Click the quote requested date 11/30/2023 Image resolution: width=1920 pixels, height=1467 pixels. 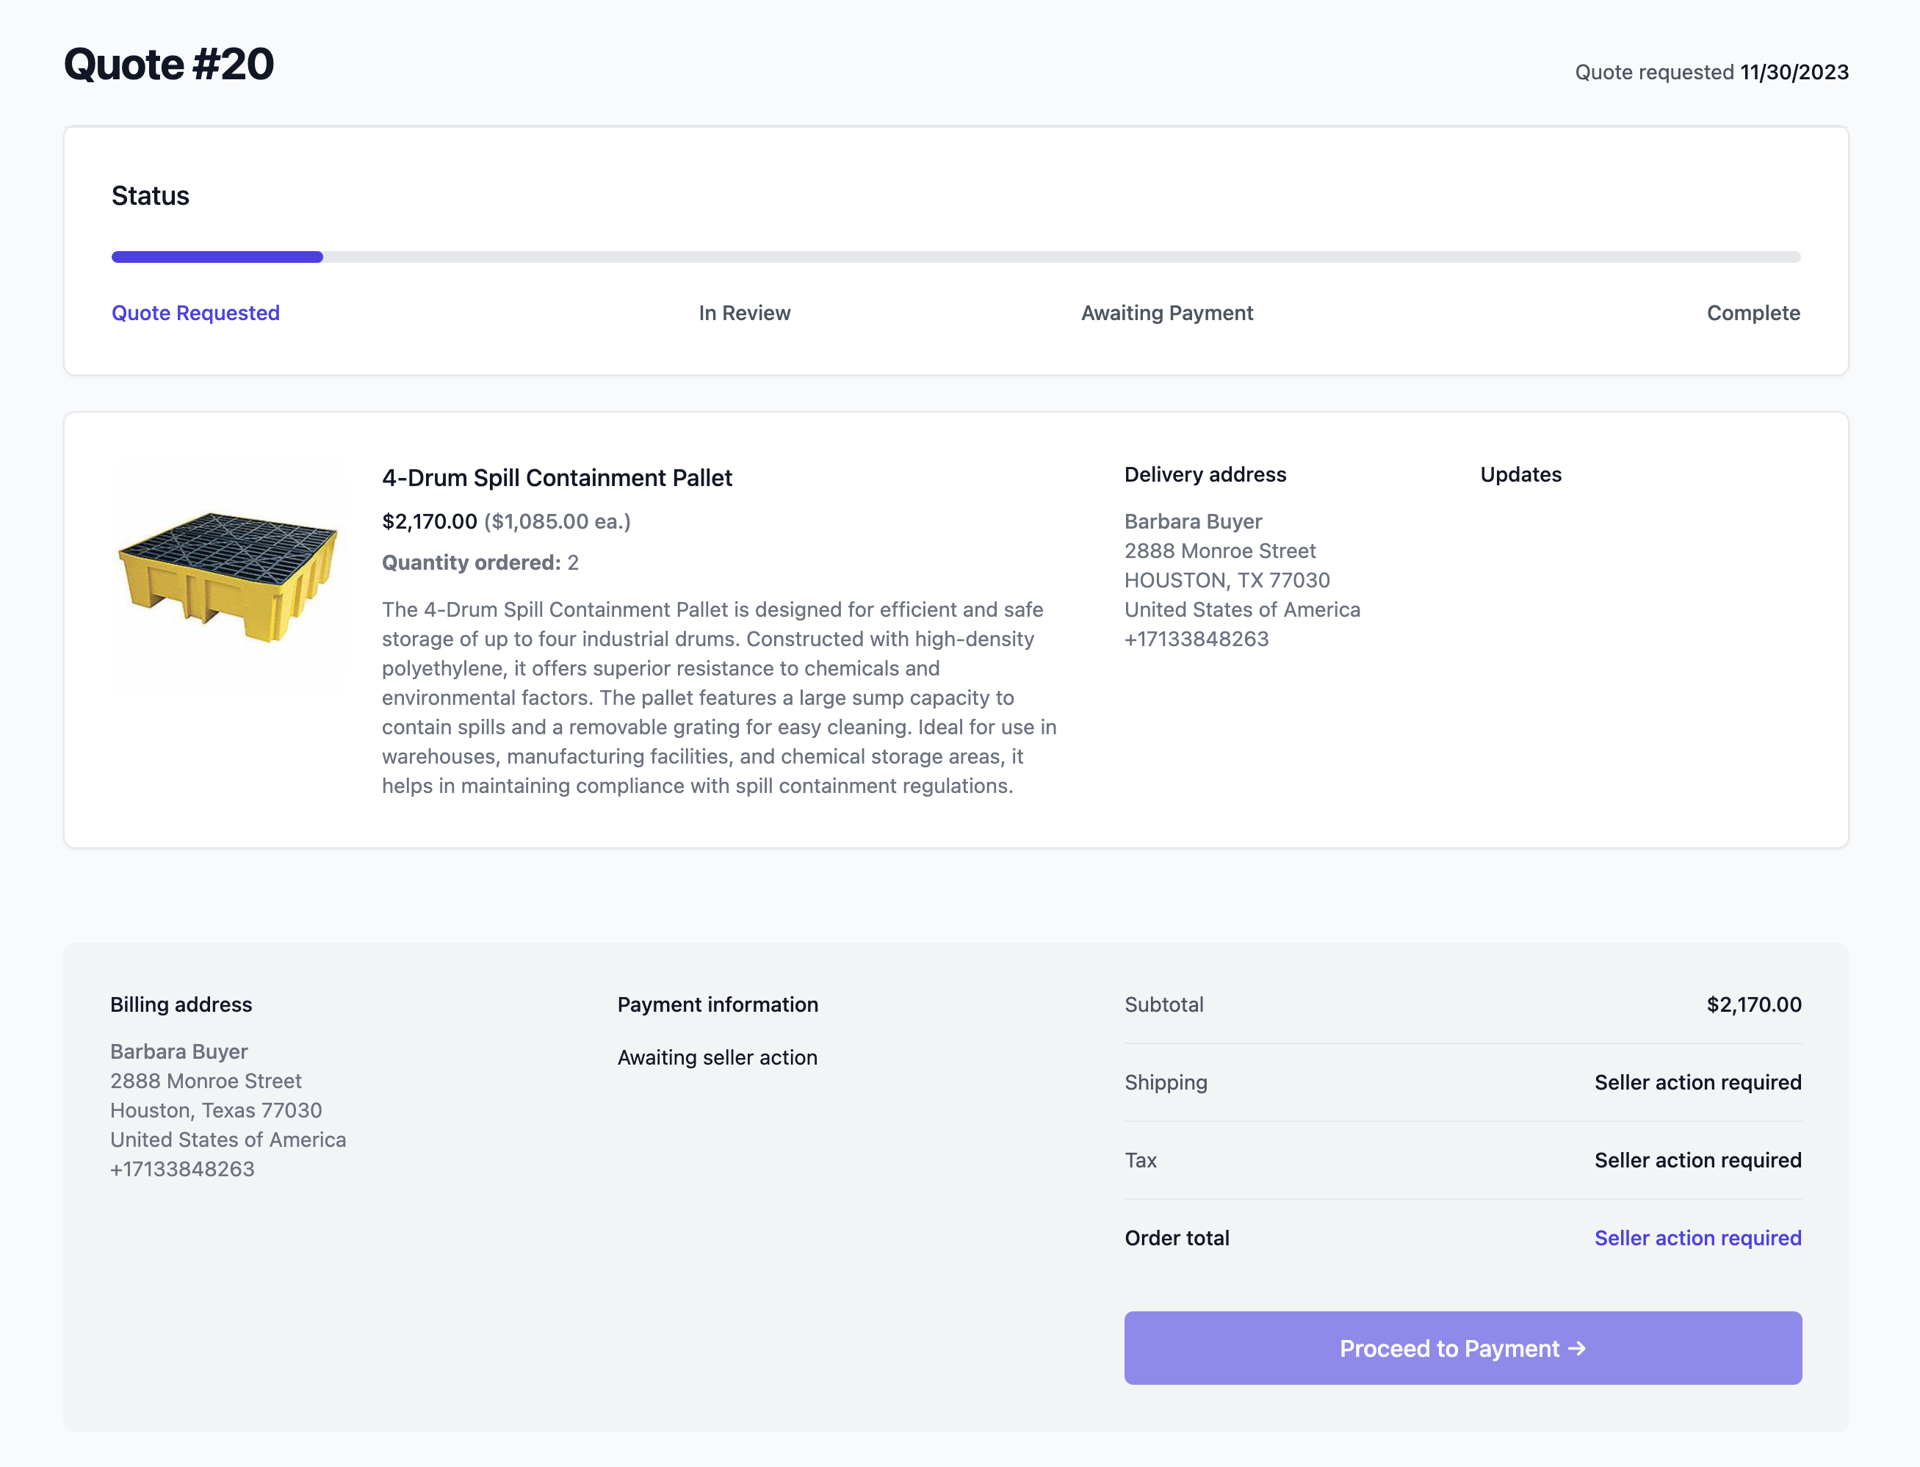[x=1794, y=72]
